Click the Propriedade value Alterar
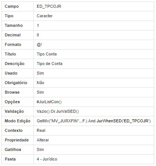This screenshot has width=156, height=166. pyautogui.click(x=43, y=140)
